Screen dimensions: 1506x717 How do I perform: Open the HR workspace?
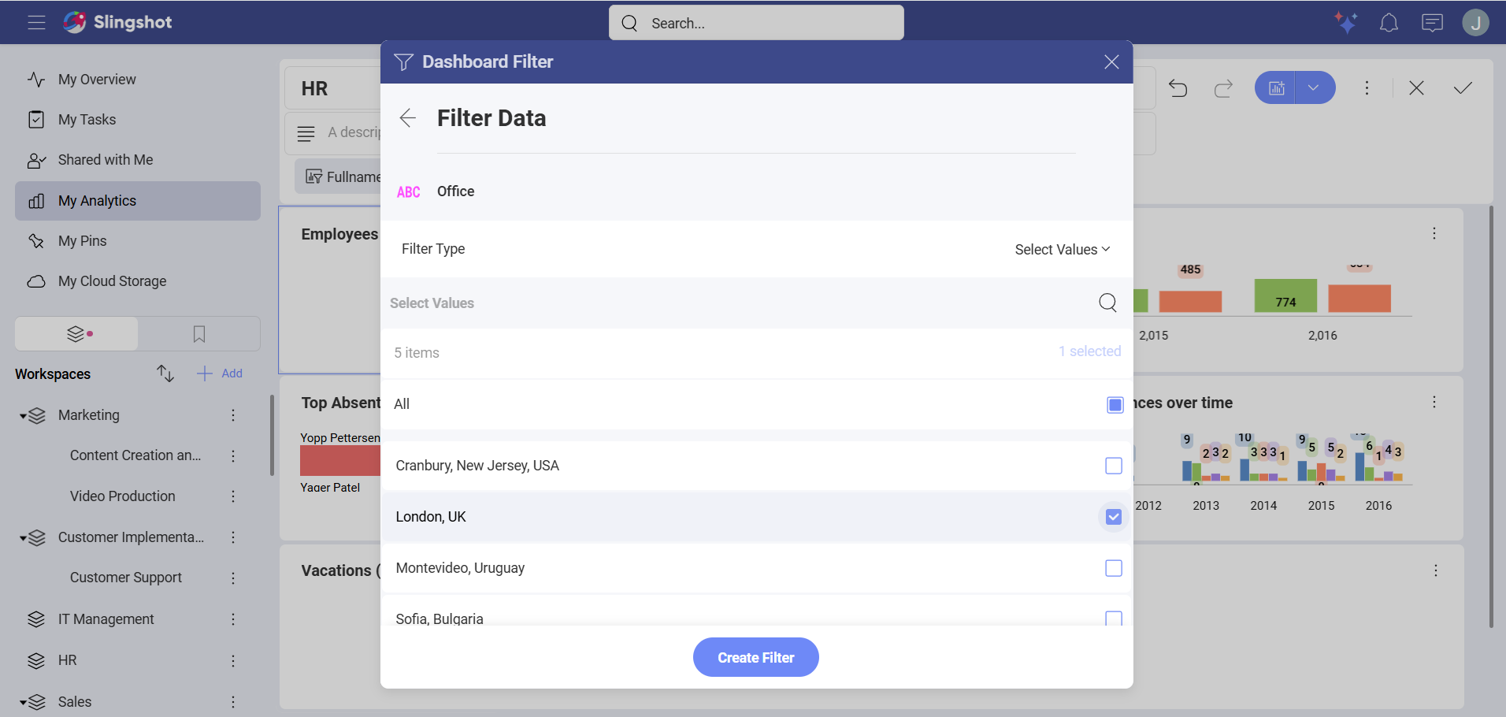click(68, 660)
